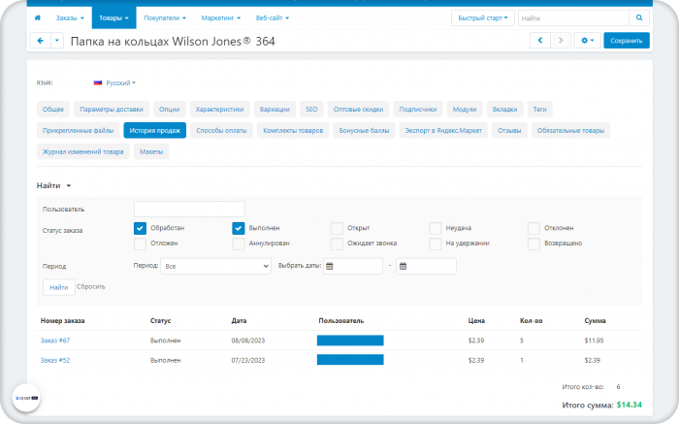The width and height of the screenshot is (679, 424).
Task: Open the Общее tab
Action: (53, 109)
